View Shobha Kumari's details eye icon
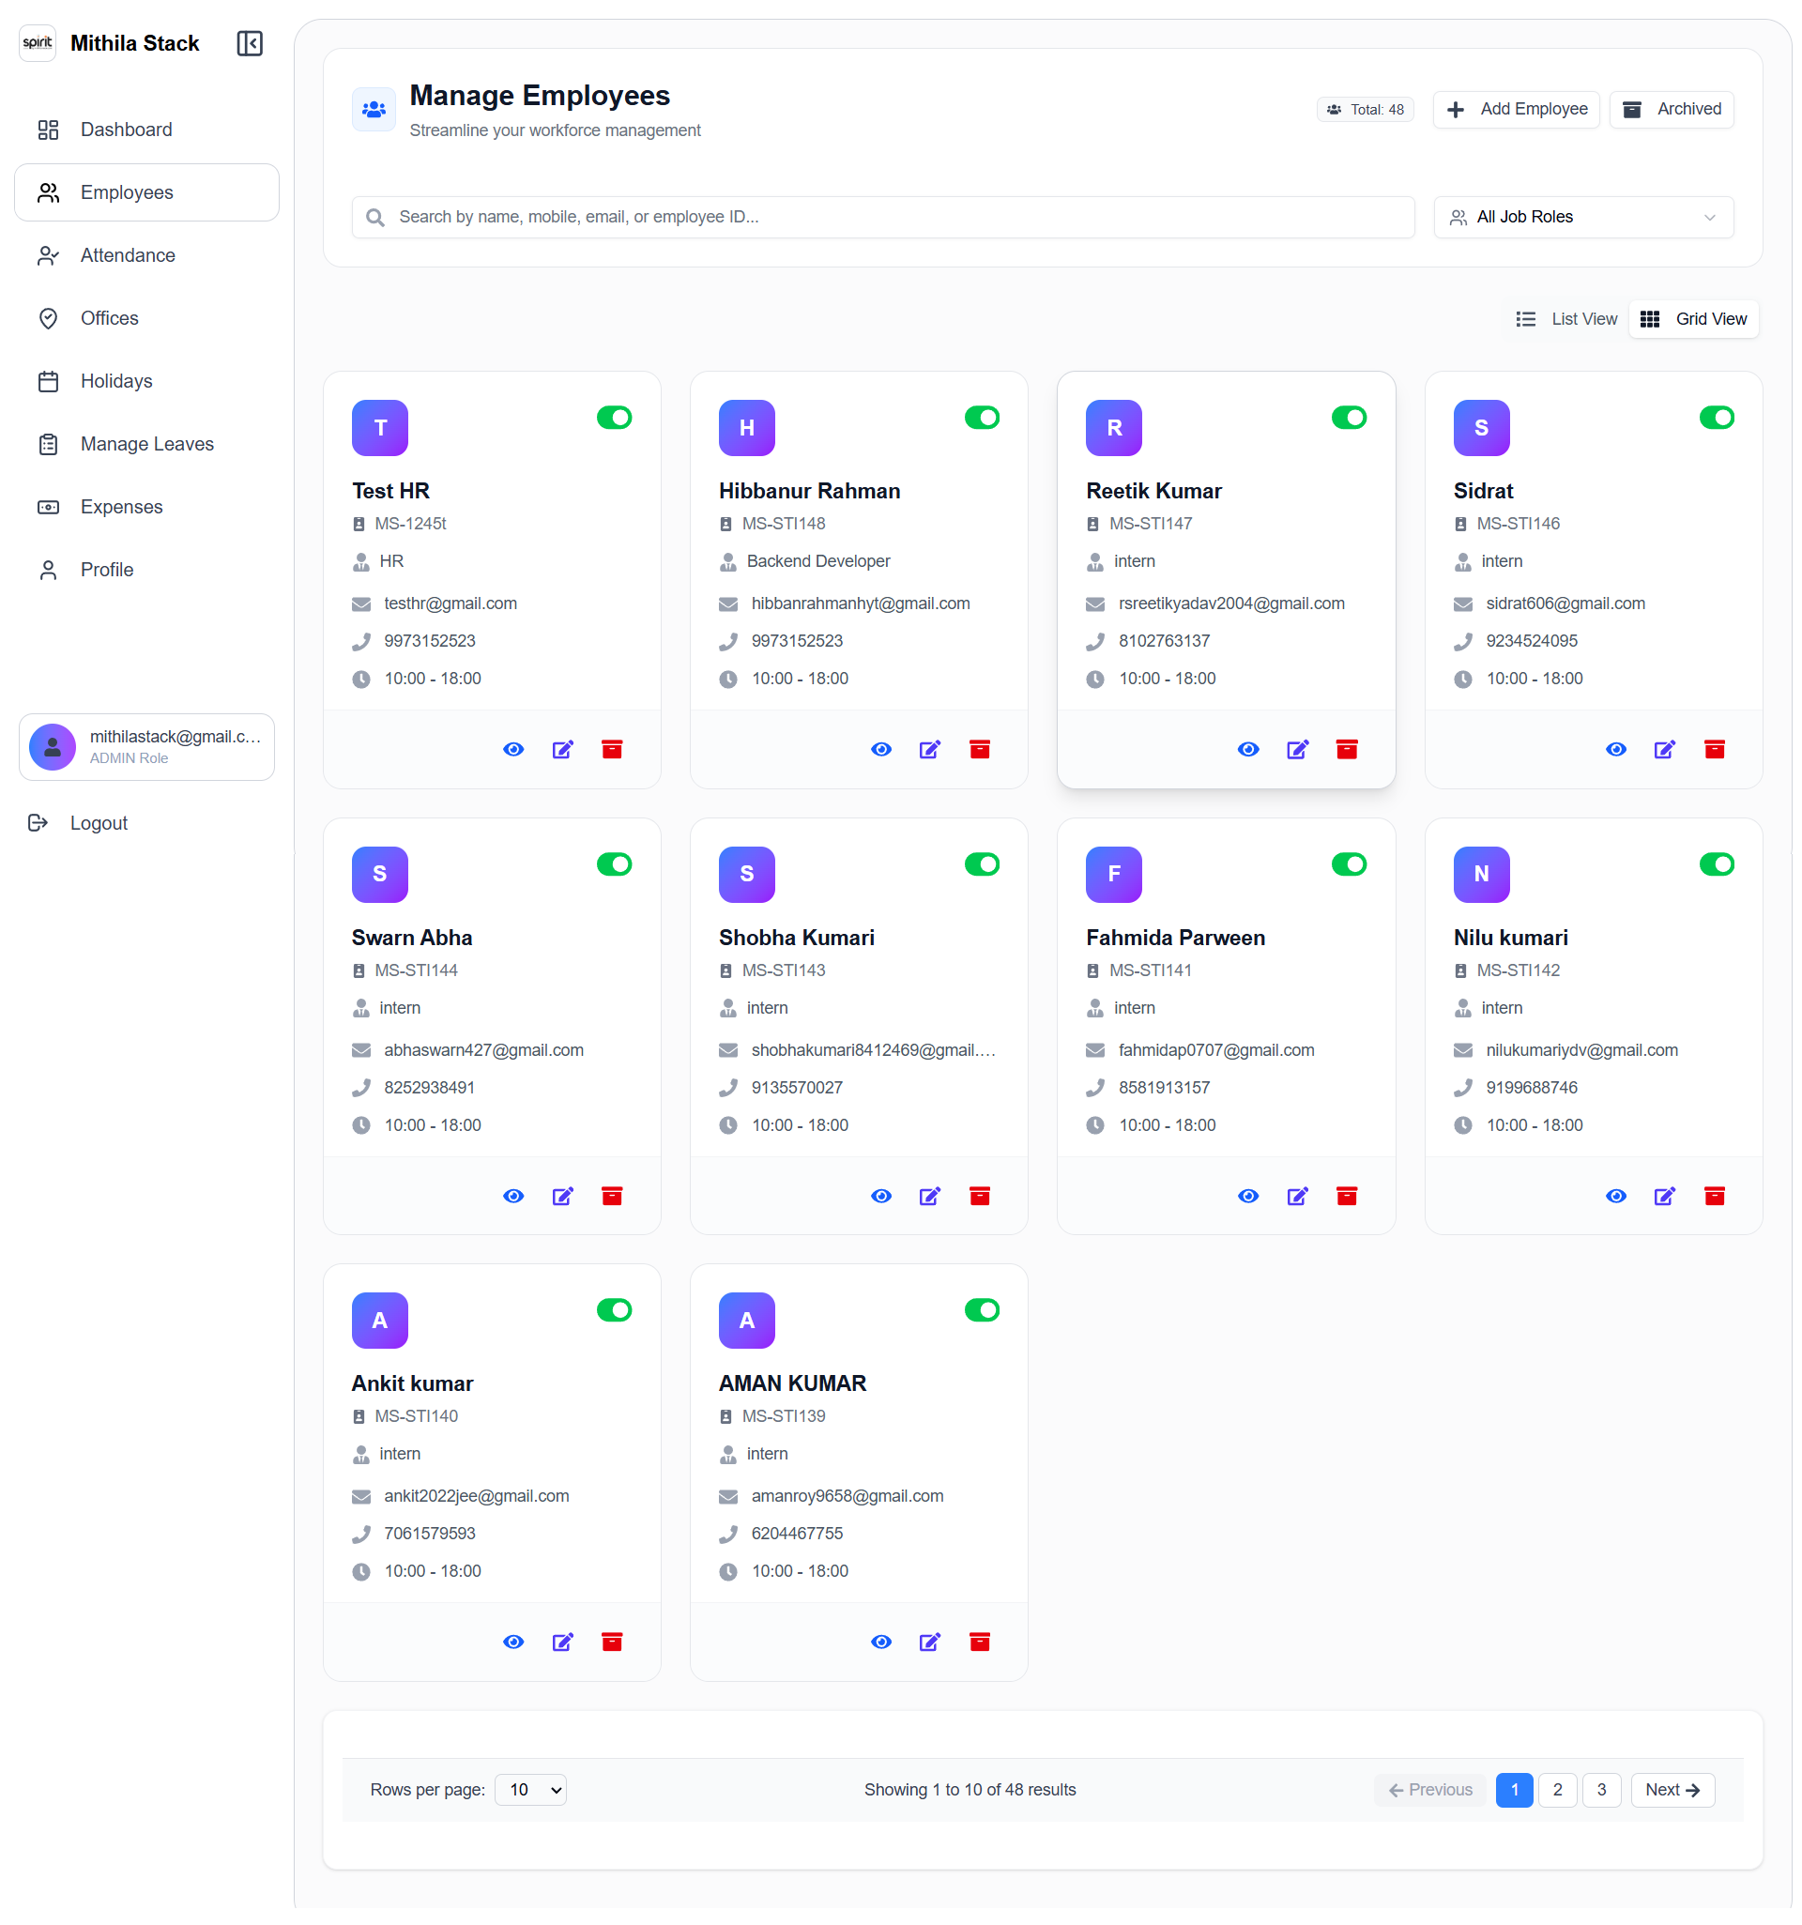The width and height of the screenshot is (1802, 1925). pyautogui.click(x=882, y=1198)
